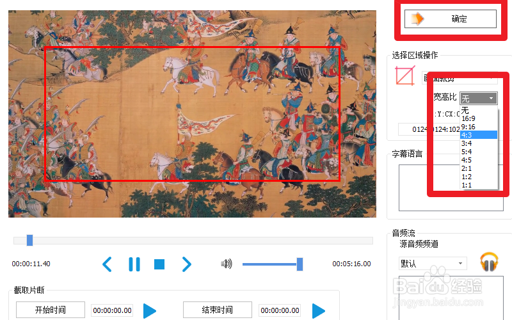Open the 宽高比 aspect ratio dropdown
The image size is (512, 320).
point(478,99)
